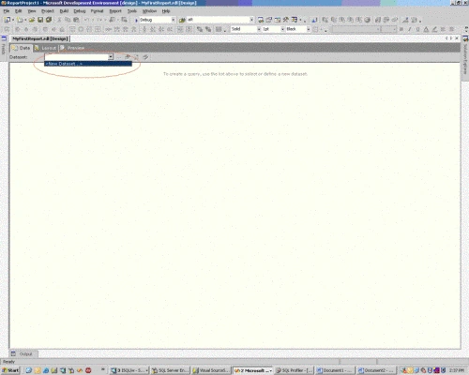This screenshot has height=375, width=469.
Task: Toggle Underline formatting
Action: coord(417,29)
